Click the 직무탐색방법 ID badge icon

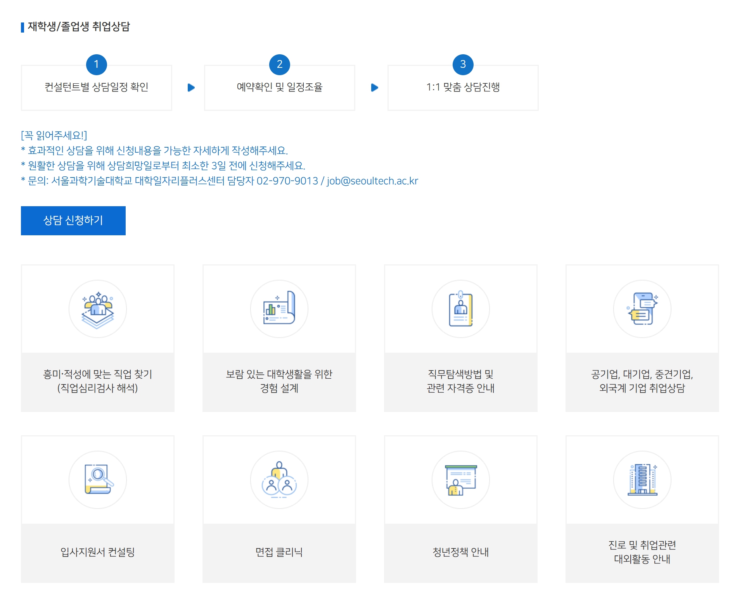(460, 309)
